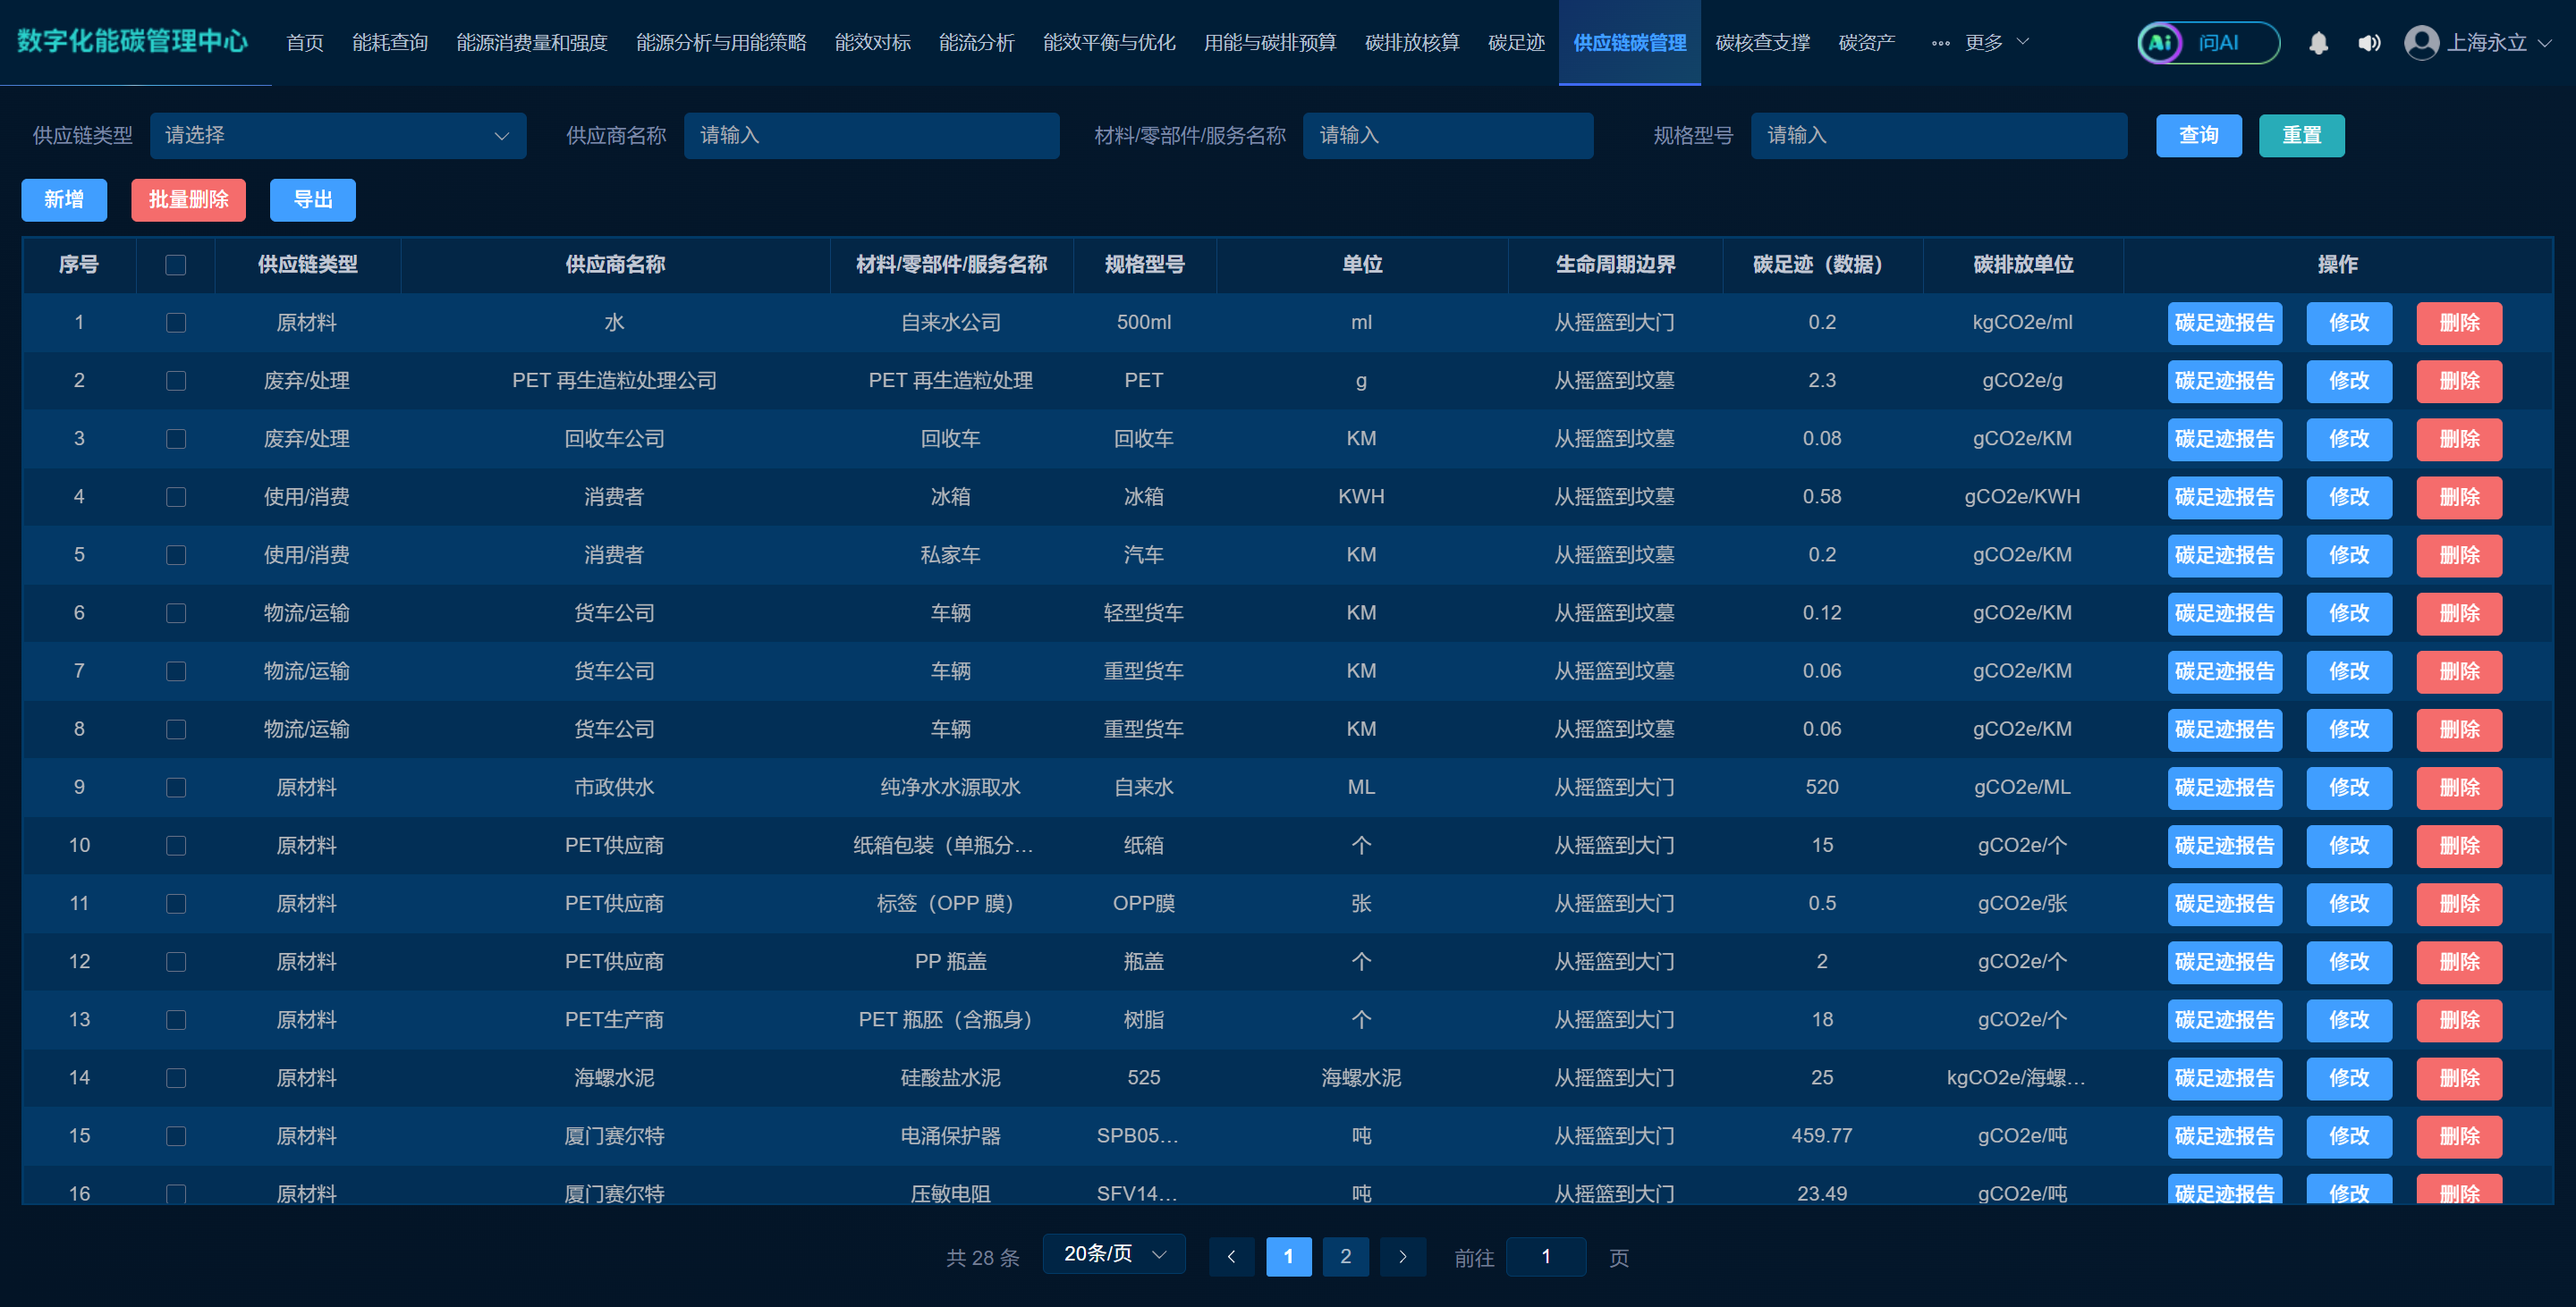Open 碳足迹报告 for row 2 PET
Viewport: 2576px width, 1307px height.
click(2225, 381)
